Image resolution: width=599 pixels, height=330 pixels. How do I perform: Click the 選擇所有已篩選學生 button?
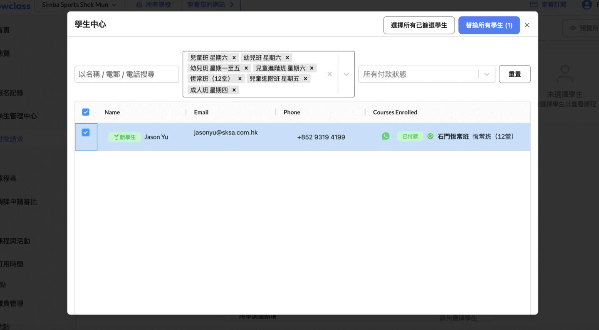point(418,25)
